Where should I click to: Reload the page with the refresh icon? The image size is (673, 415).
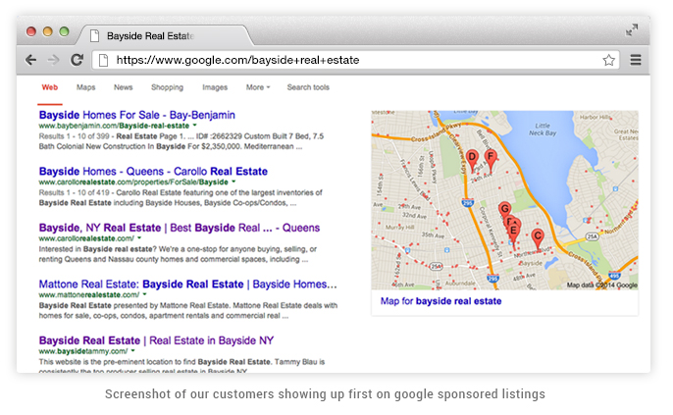click(77, 60)
